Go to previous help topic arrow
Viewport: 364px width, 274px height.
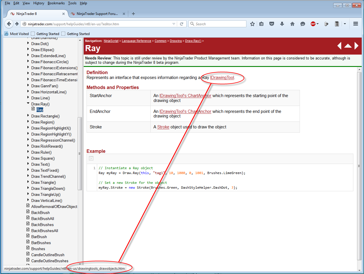point(339,46)
